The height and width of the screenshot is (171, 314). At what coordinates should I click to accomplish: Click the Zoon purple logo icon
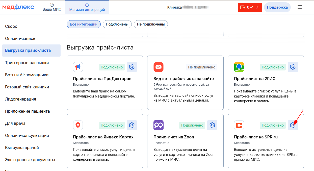(x=159, y=125)
